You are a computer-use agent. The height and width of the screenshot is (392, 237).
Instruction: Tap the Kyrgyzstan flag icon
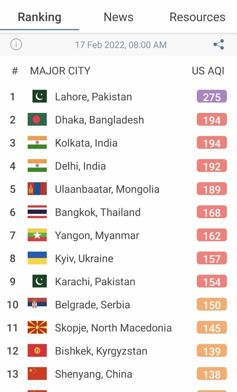coord(37,351)
